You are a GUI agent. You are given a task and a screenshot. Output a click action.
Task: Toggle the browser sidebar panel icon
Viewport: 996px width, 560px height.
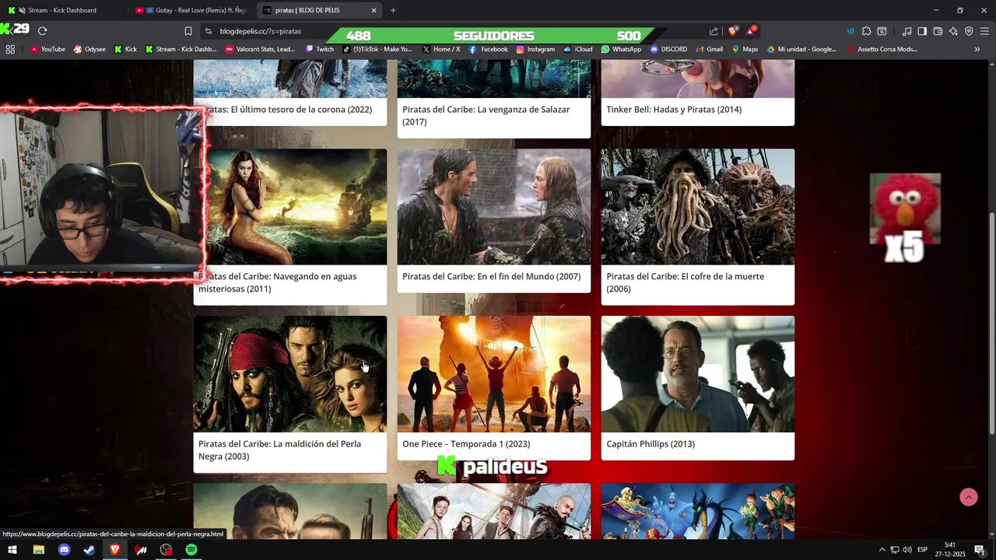coord(922,31)
